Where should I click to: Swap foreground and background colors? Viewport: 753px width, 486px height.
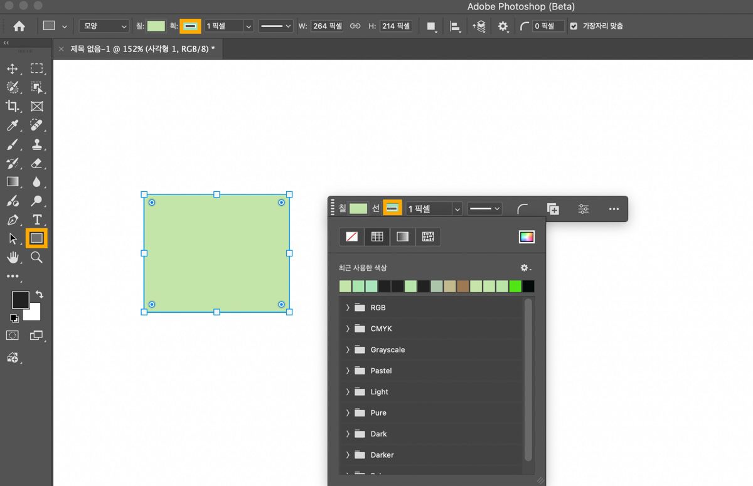tap(39, 294)
